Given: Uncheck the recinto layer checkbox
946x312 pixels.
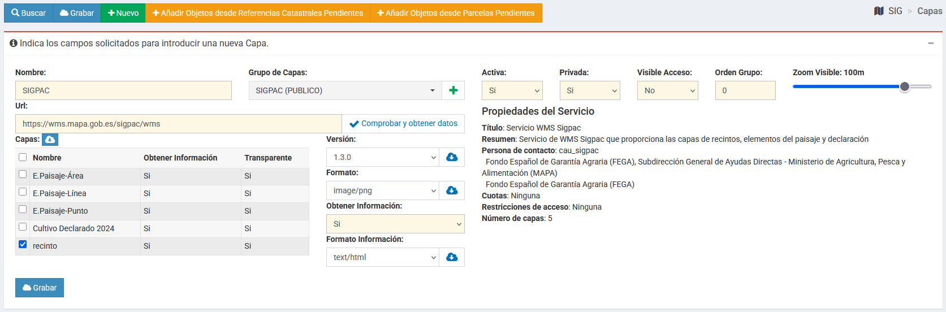Looking at the screenshot, I should 23,245.
